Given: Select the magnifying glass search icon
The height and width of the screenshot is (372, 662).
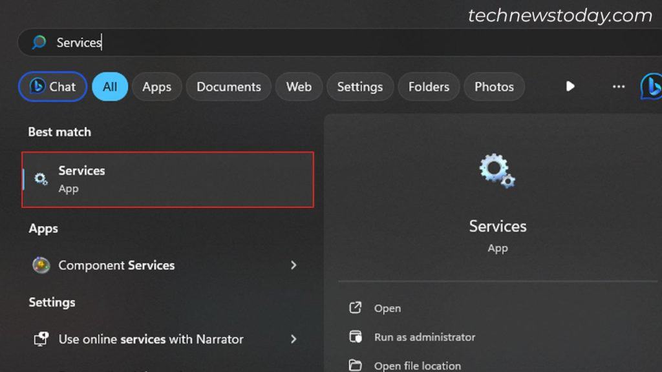Looking at the screenshot, I should tap(39, 43).
